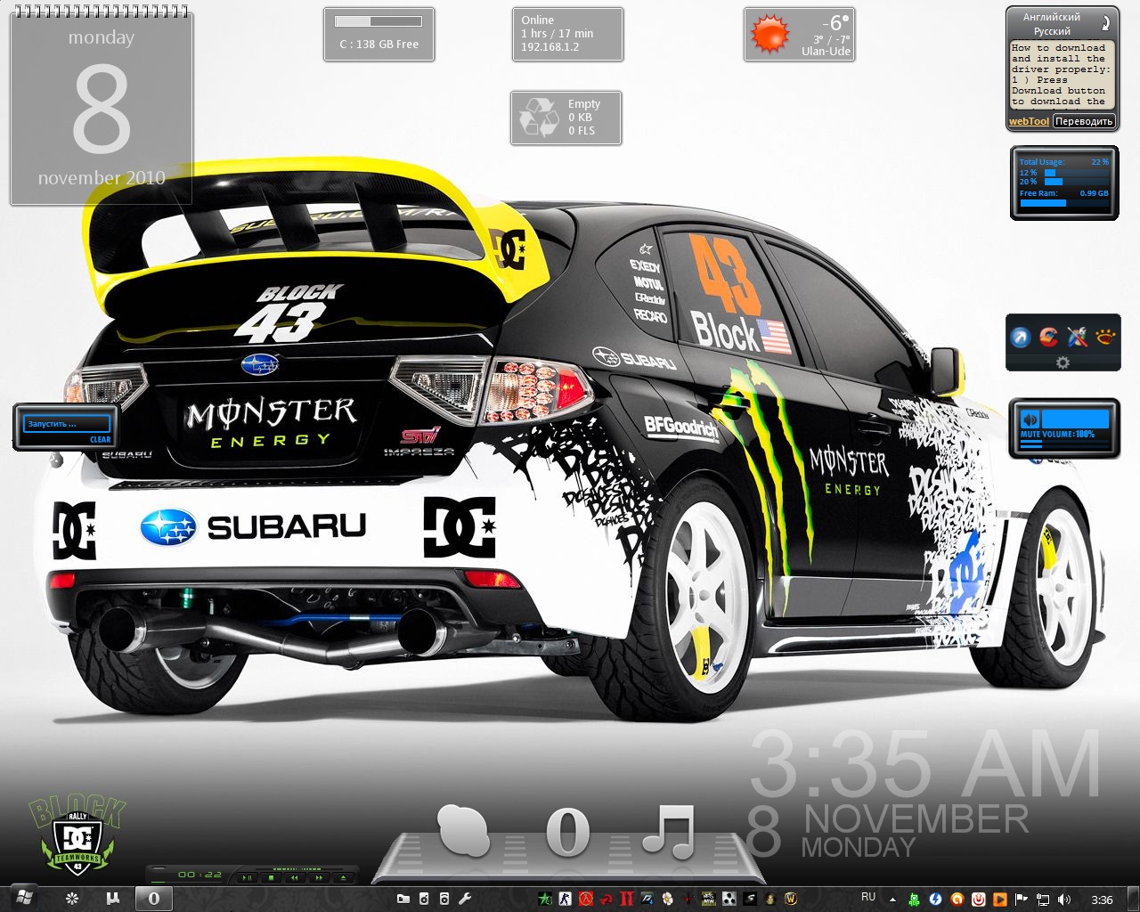Click the uTorrent icon in quick launch
The image size is (1140, 912).
tap(112, 898)
